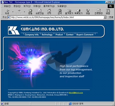Open the Mail toolbar icon

pyautogui.click(x=108, y=11)
